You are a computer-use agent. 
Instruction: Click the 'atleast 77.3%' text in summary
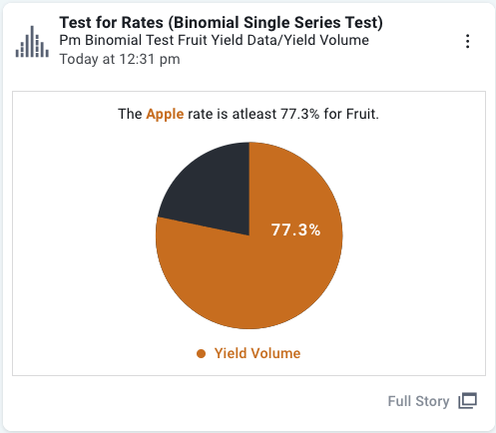point(275,114)
